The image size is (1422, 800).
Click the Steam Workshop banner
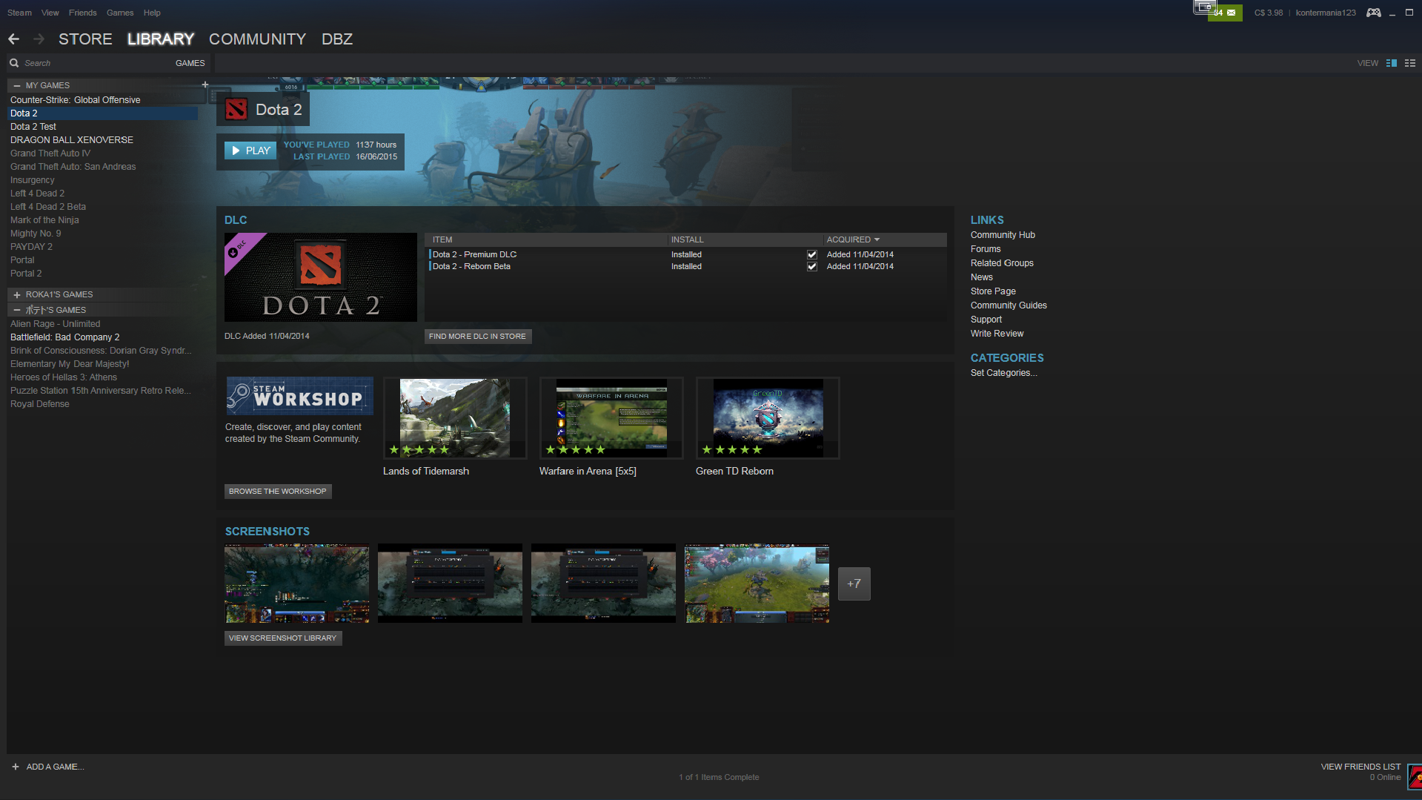click(299, 396)
